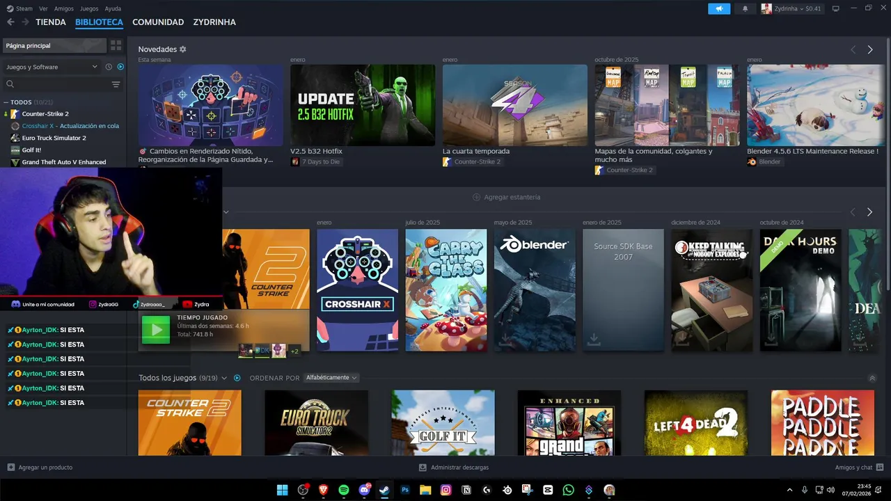Image resolution: width=891 pixels, height=501 pixels.
Task: Open Paddle Paddle Paddle cover
Action: point(823,423)
